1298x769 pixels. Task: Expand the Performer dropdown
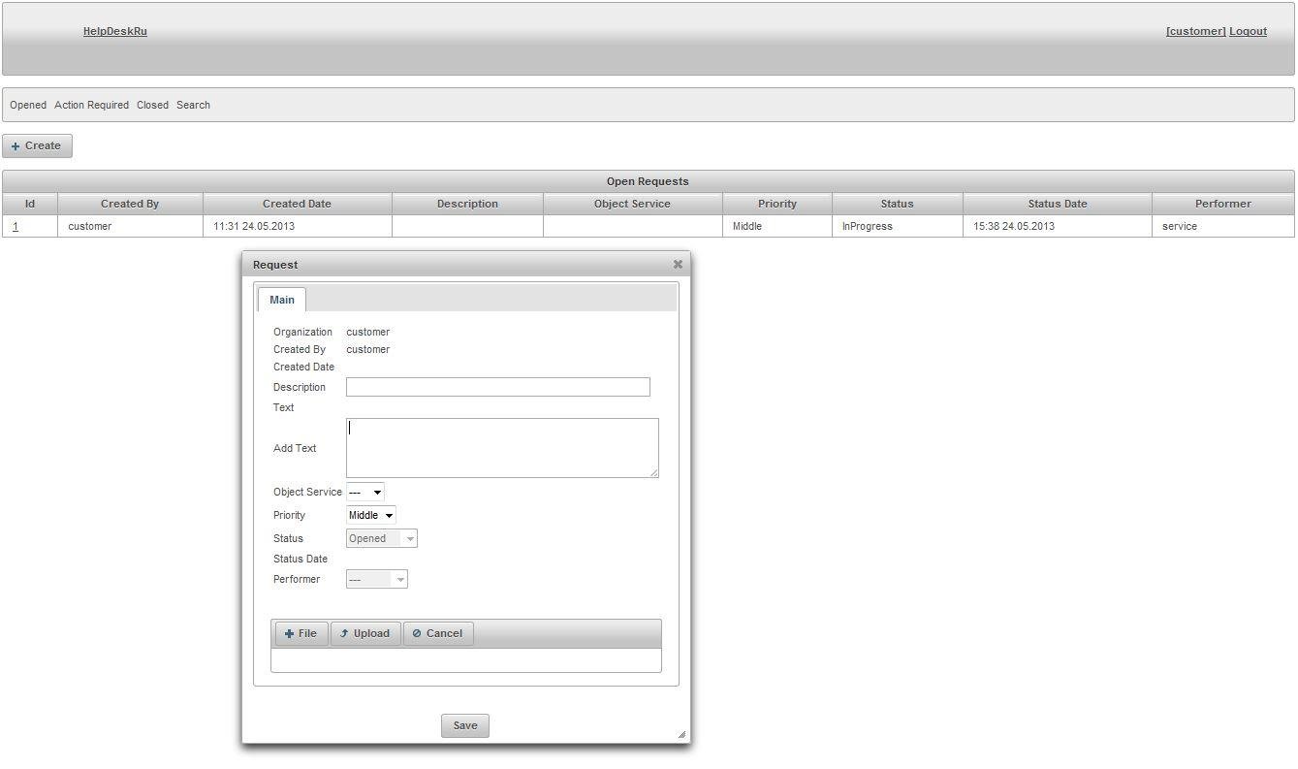376,579
